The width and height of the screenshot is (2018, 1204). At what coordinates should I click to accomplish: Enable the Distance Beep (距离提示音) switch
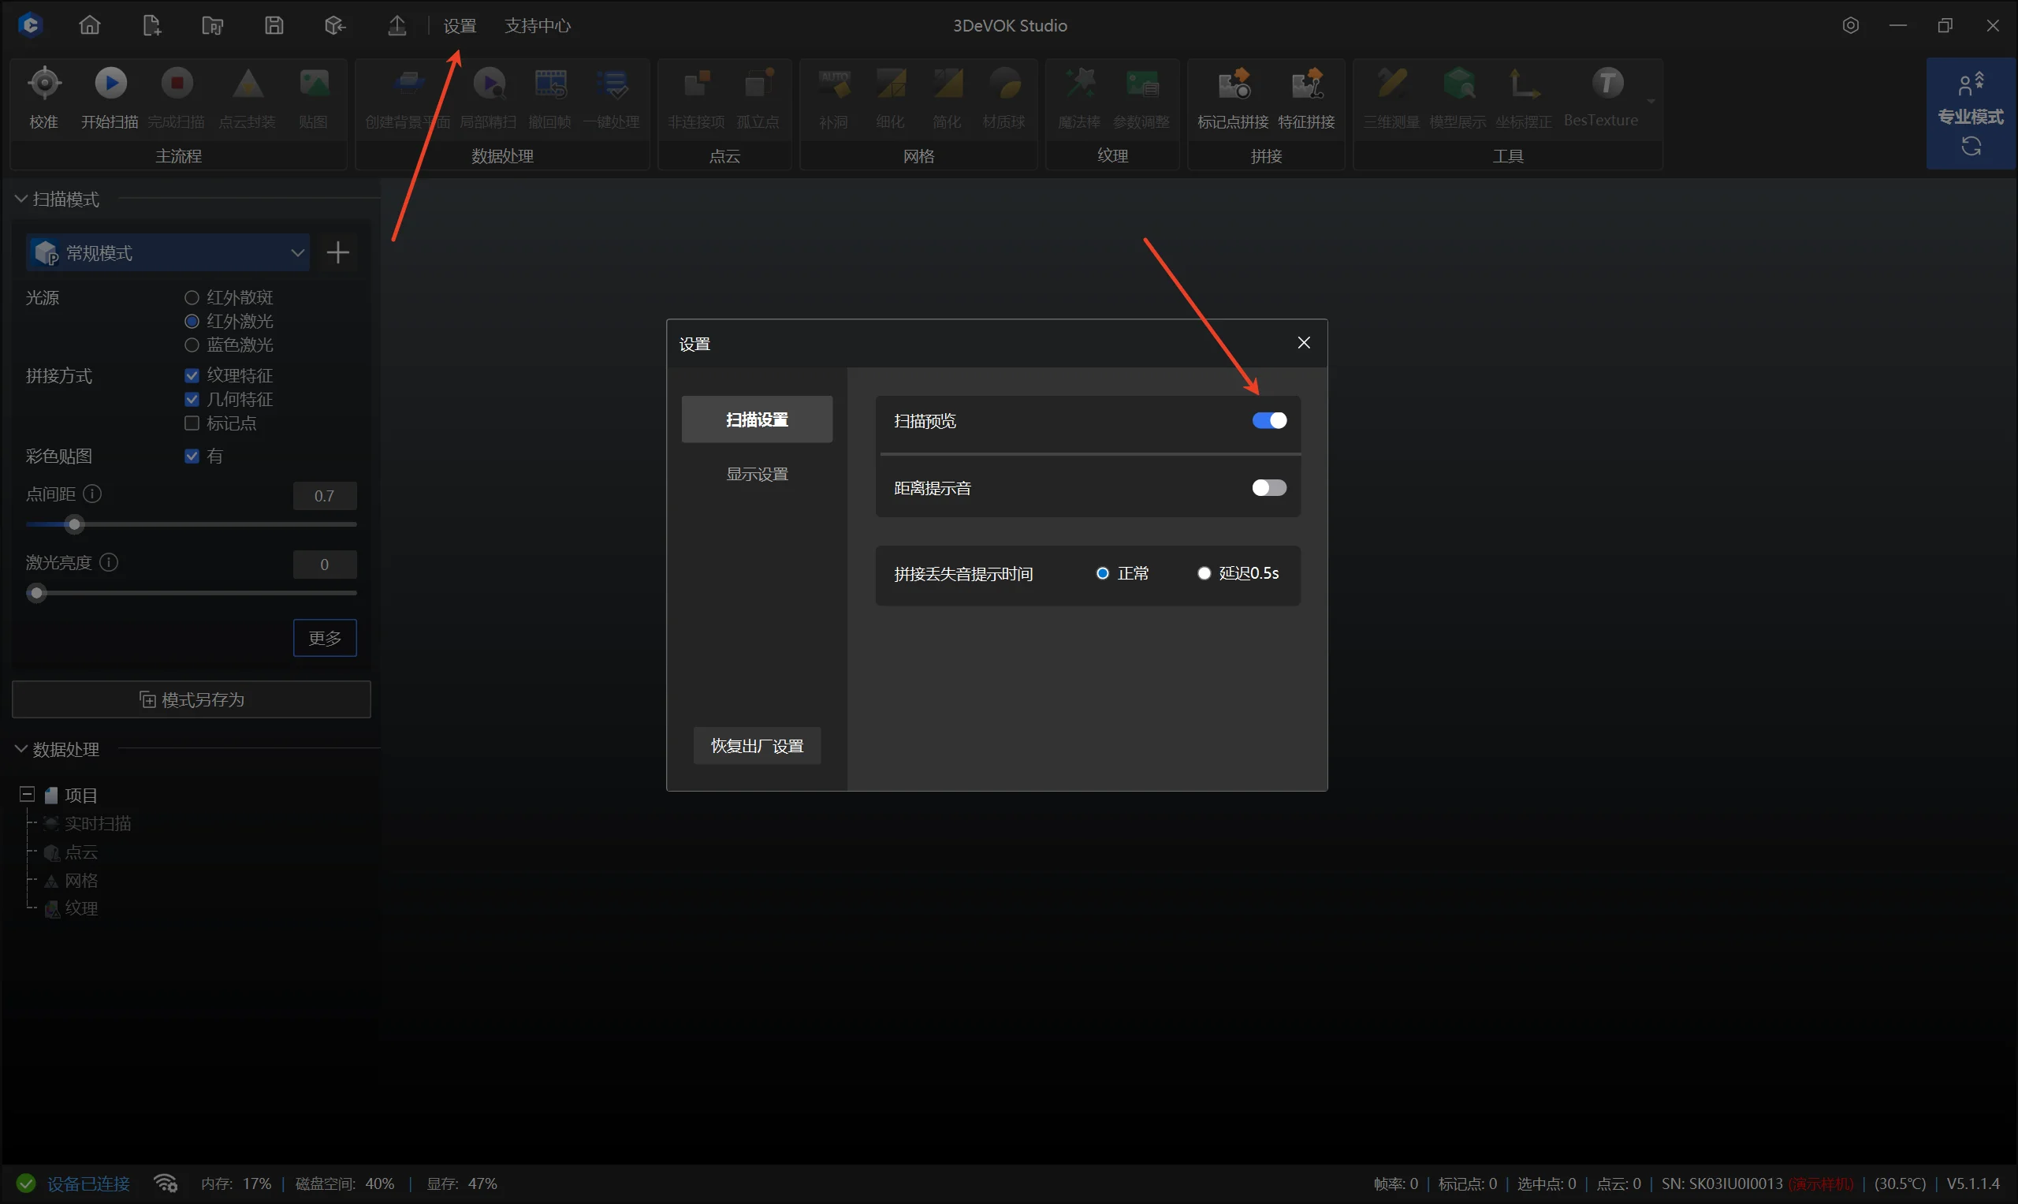[x=1268, y=487]
